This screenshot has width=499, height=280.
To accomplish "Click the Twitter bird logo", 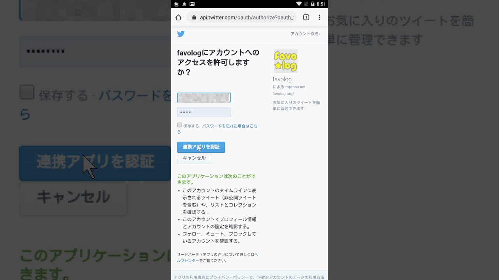I will [x=181, y=34].
